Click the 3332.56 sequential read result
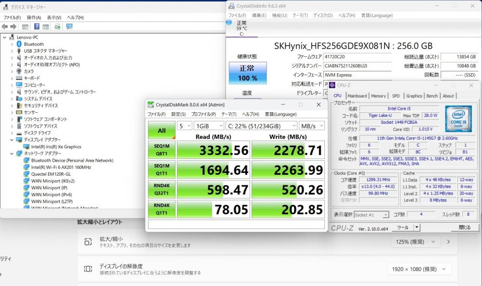Viewport: 482px width, 286px height. pos(214,150)
